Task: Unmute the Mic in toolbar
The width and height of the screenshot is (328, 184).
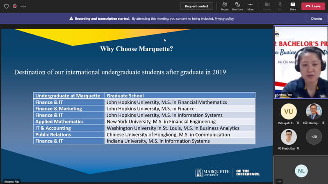Action: pyautogui.click(x=280, y=6)
